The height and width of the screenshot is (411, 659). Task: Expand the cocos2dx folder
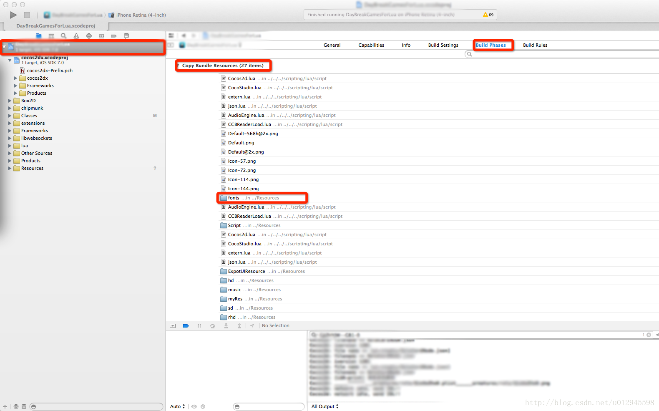16,78
